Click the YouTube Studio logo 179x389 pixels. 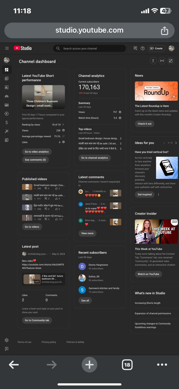[23, 48]
